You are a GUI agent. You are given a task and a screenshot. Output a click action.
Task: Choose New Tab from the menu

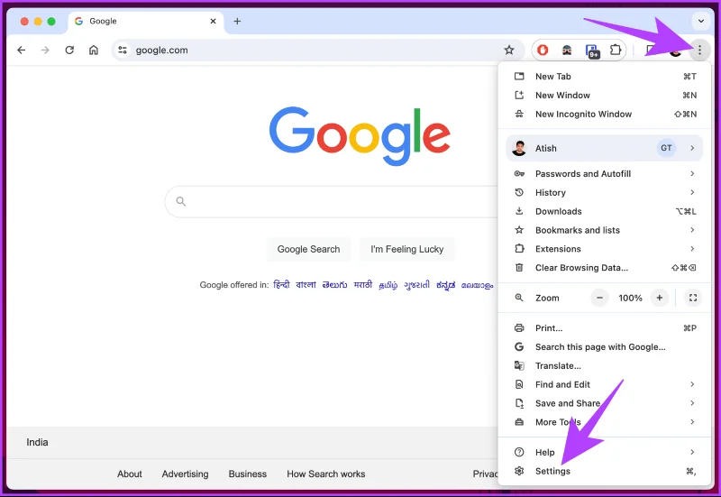point(605,77)
